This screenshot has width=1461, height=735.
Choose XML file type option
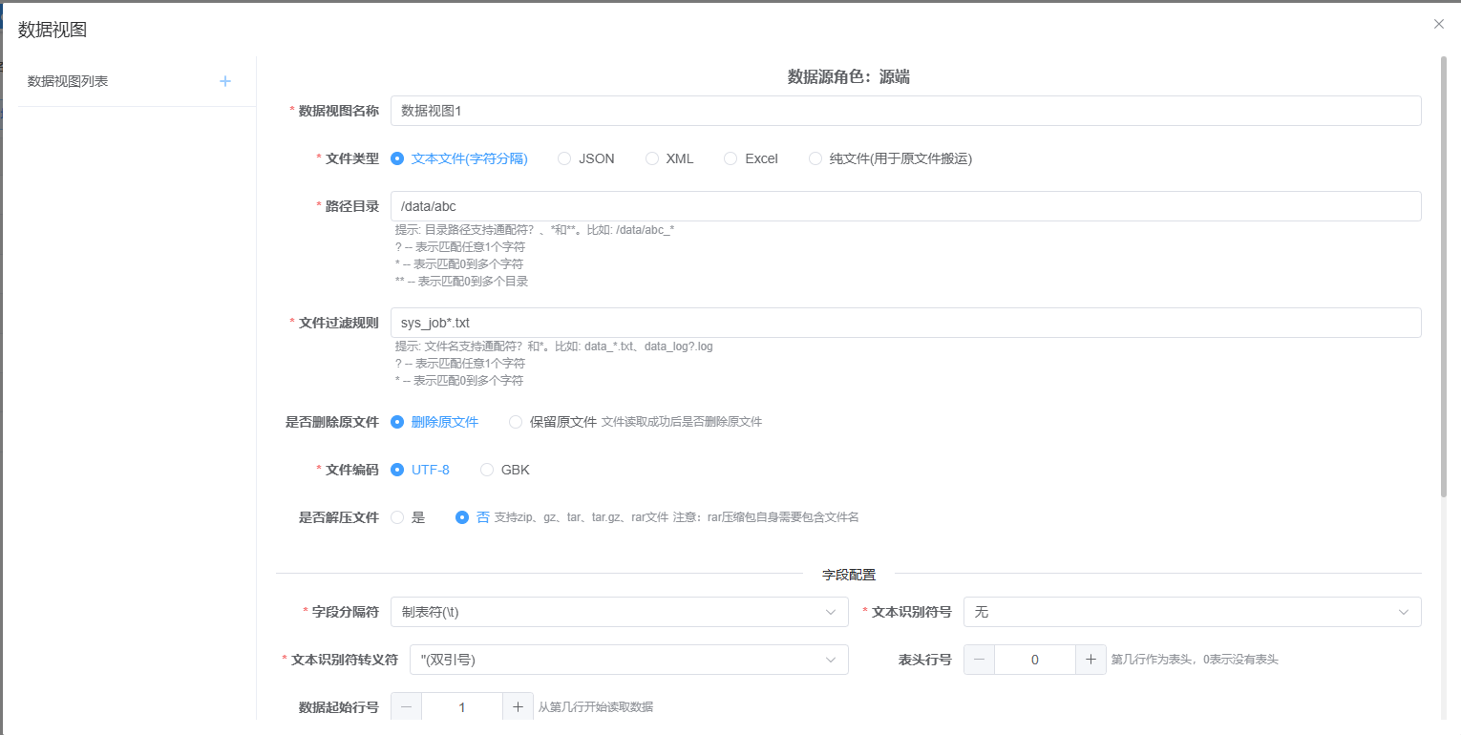652,158
